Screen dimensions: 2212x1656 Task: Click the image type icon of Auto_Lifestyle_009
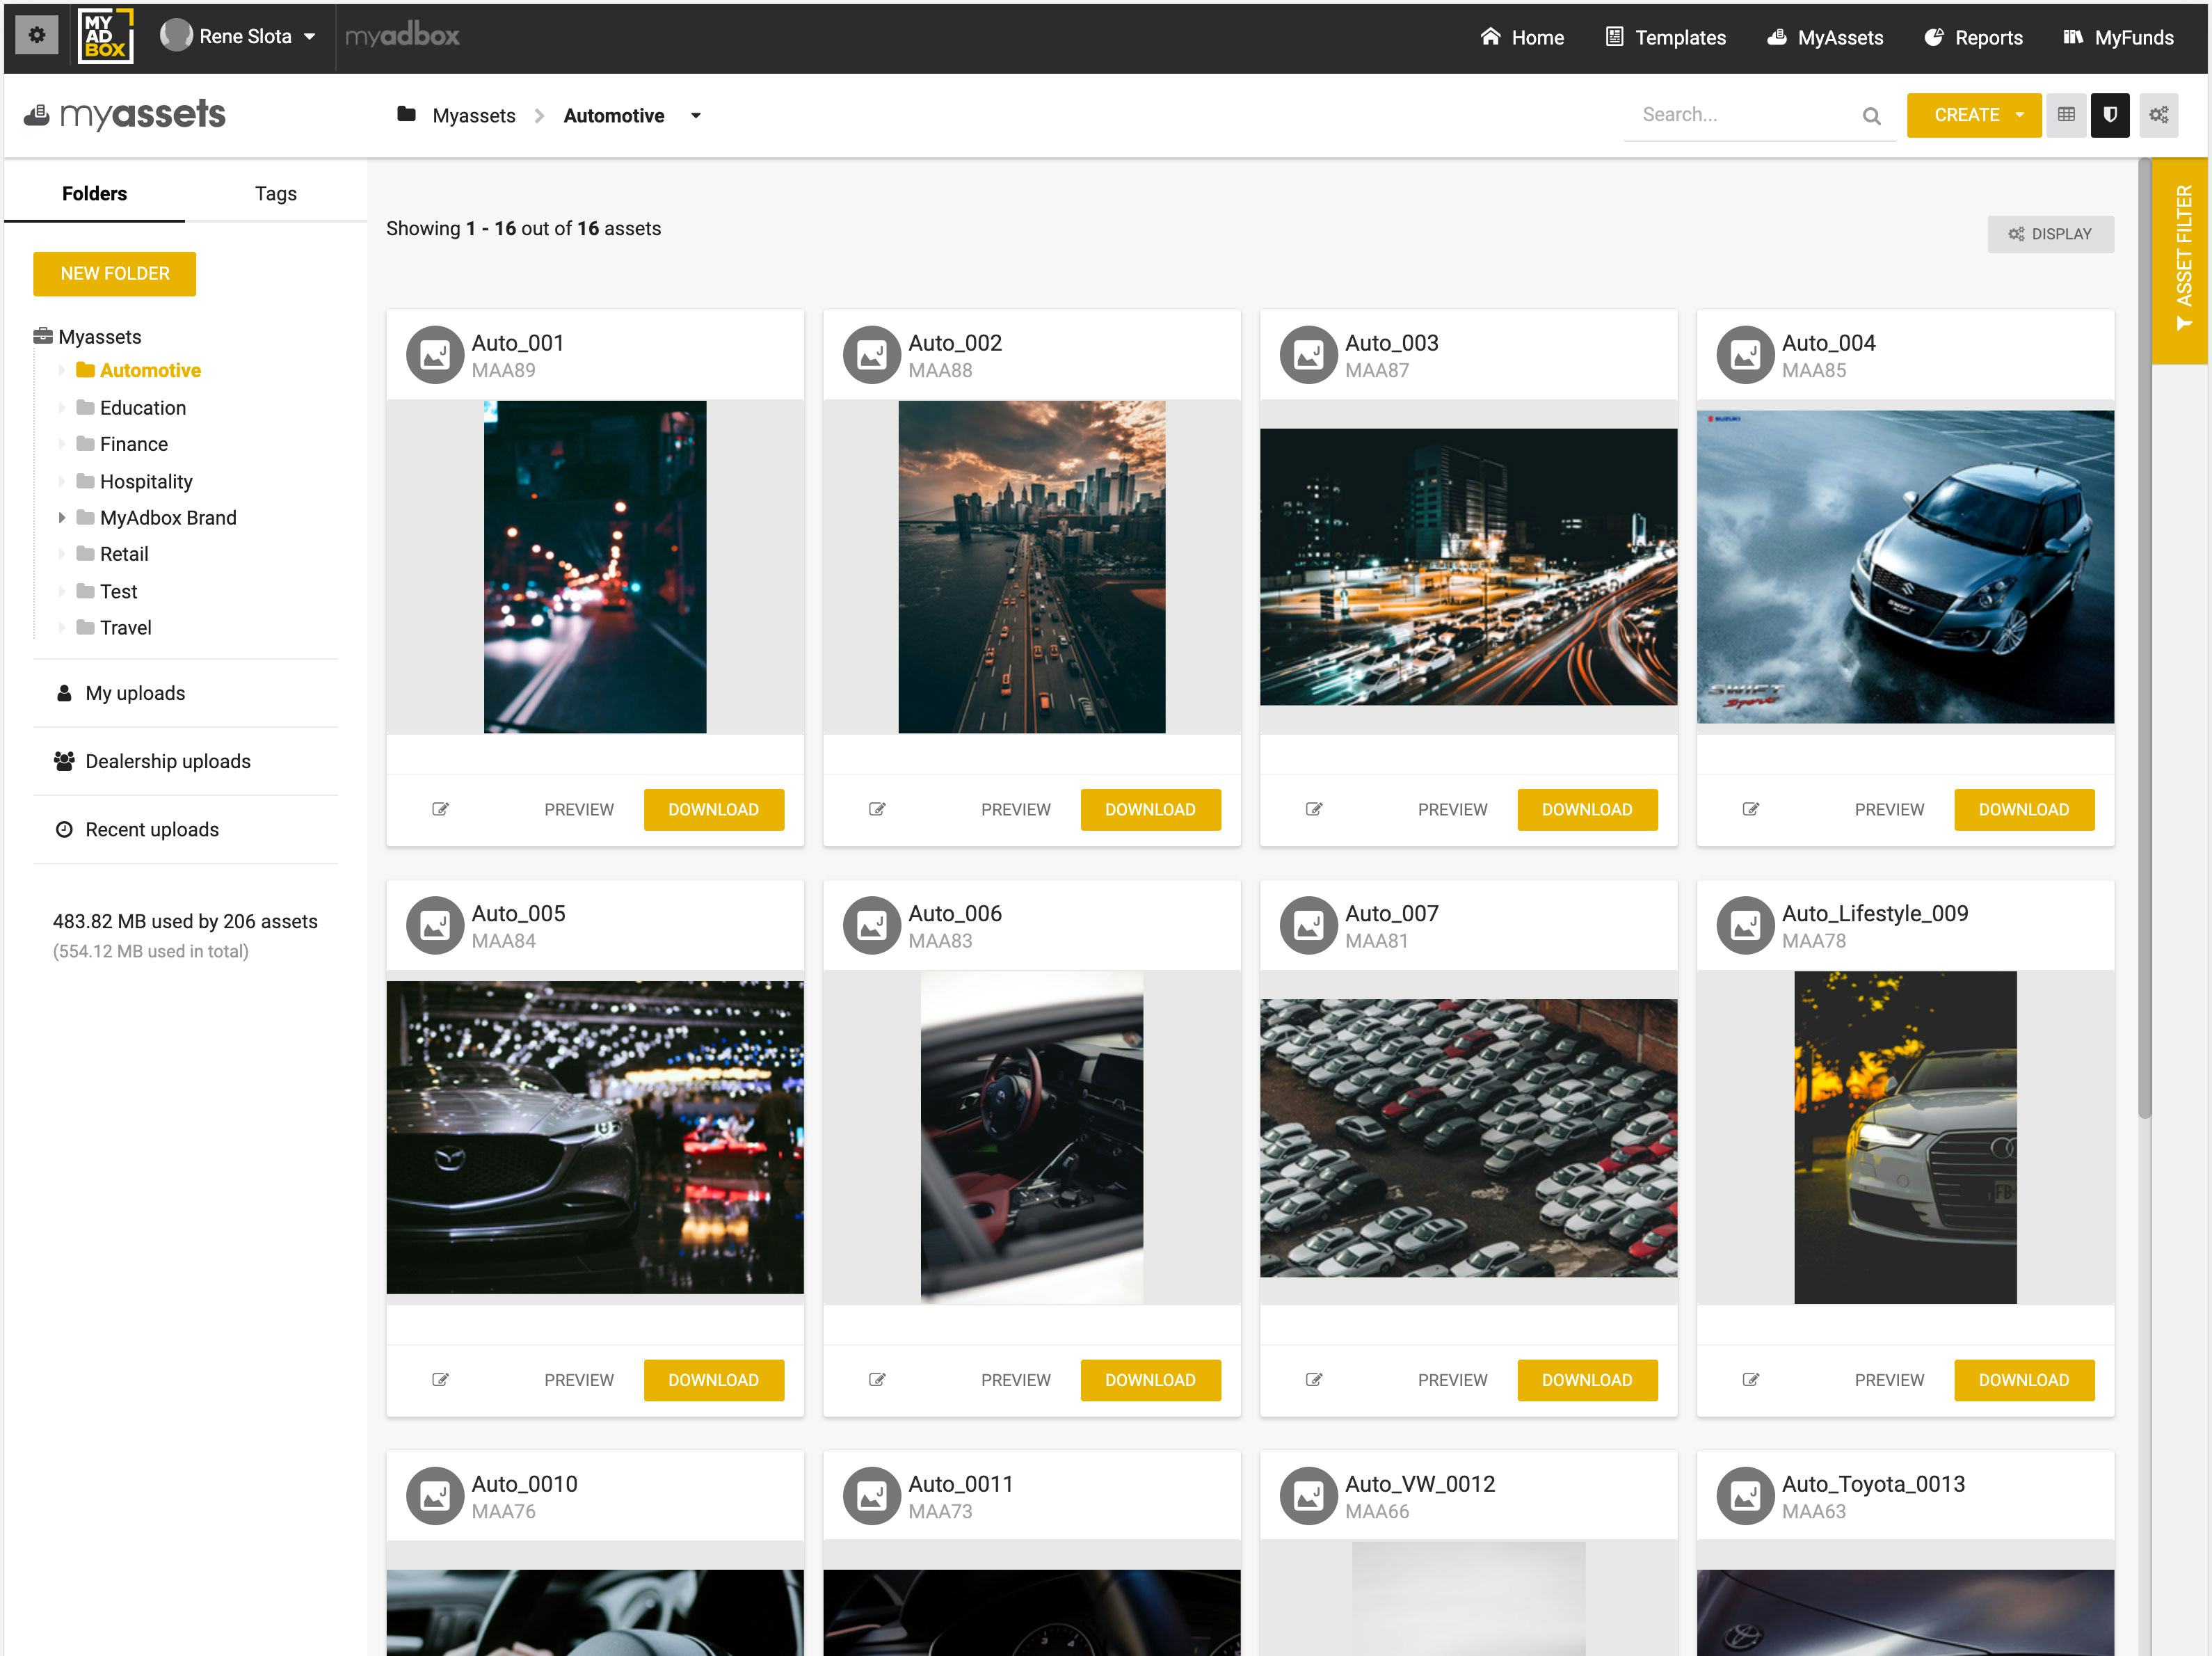1745,925
